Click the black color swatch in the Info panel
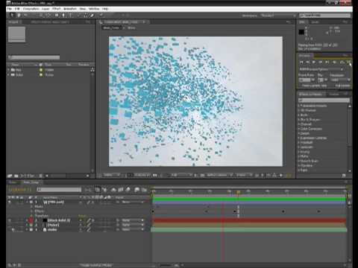 coord(301,32)
